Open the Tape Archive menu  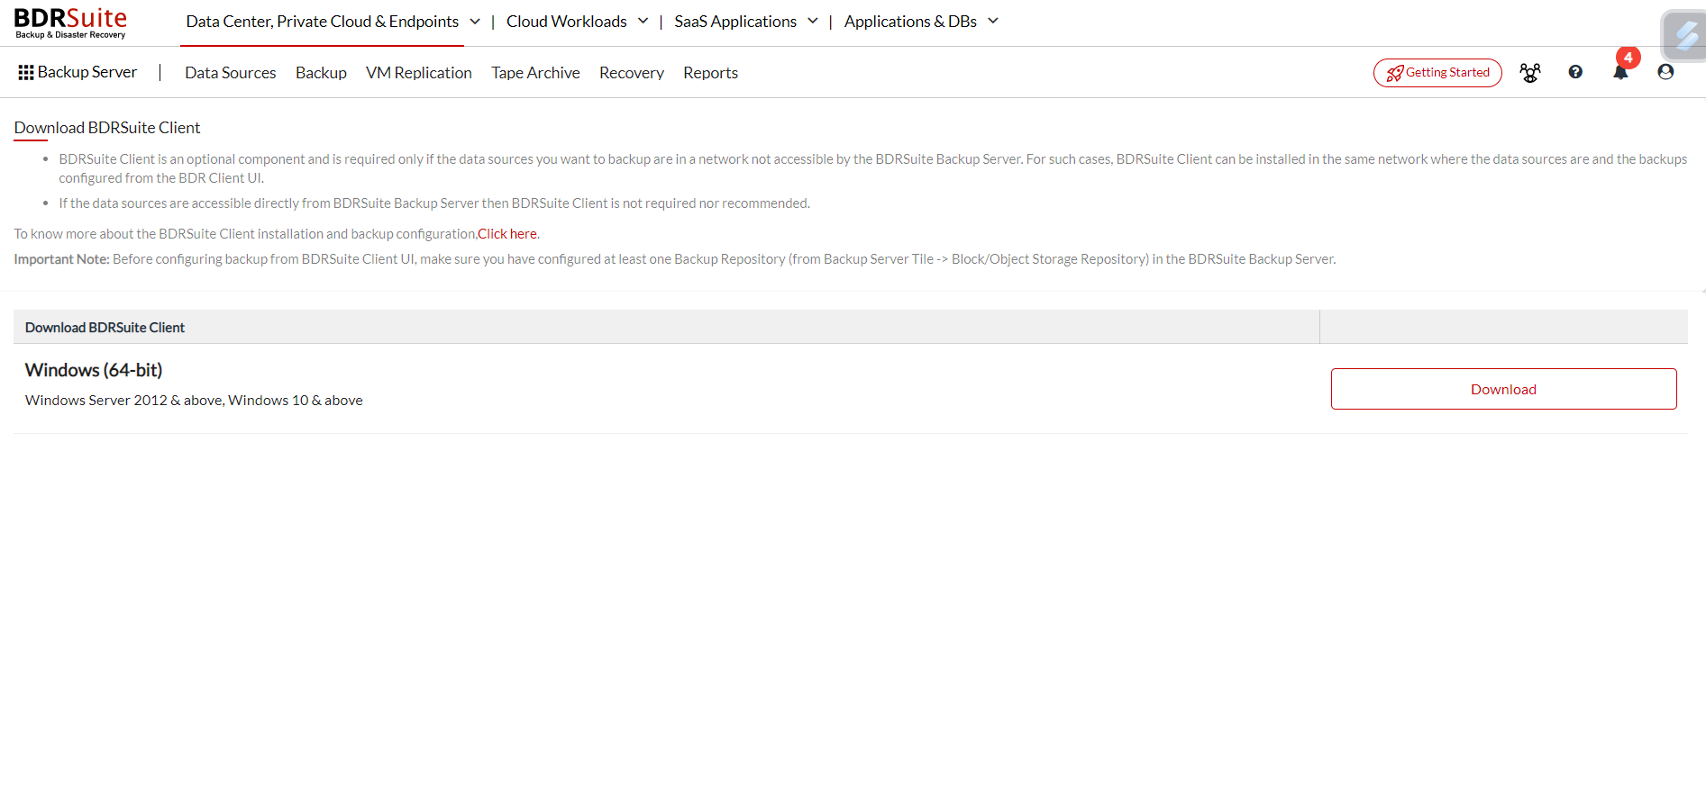pos(535,73)
